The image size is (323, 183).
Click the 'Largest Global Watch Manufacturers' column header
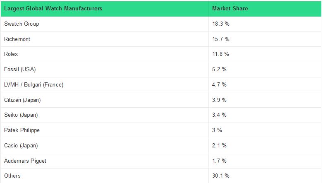[x=53, y=9]
